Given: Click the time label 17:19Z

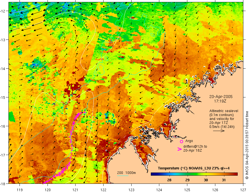Looking at the screenshot, I should pyautogui.click(x=220, y=101).
